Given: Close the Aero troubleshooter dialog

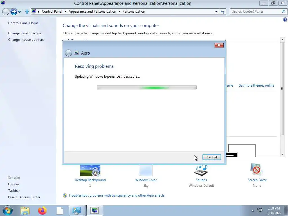Looking at the screenshot, I should (219, 45).
